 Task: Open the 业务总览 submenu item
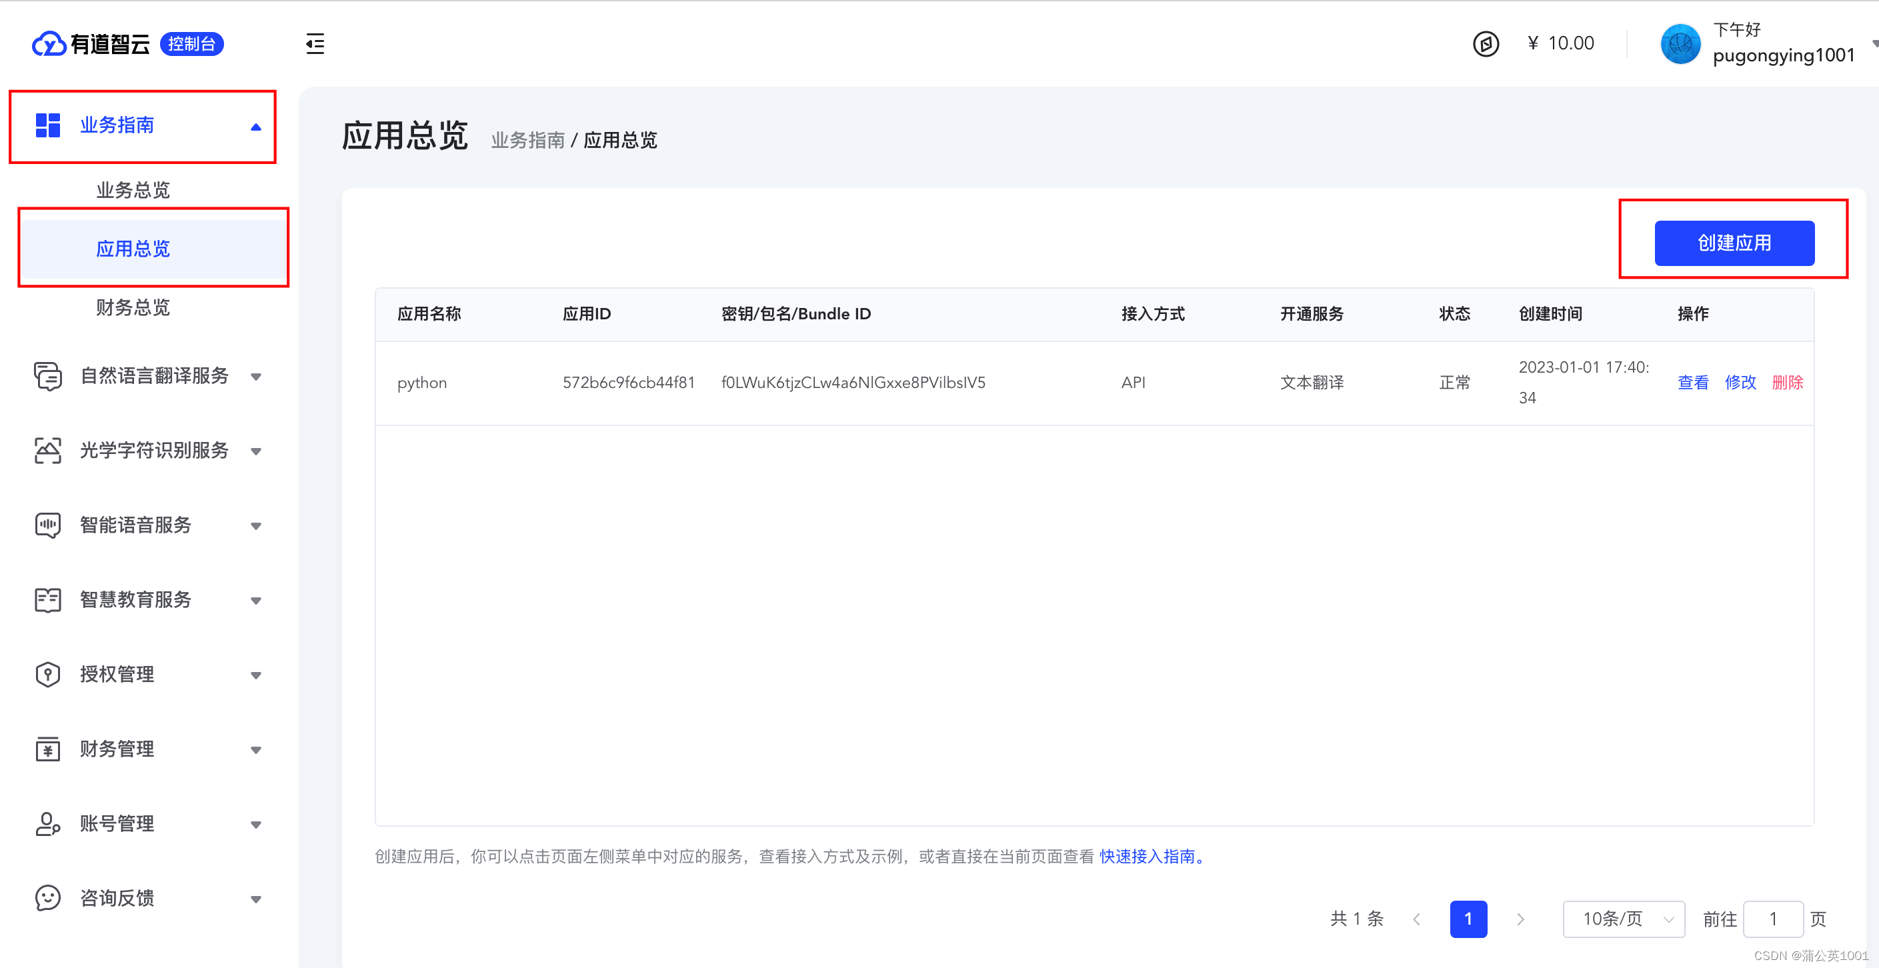coord(133,191)
